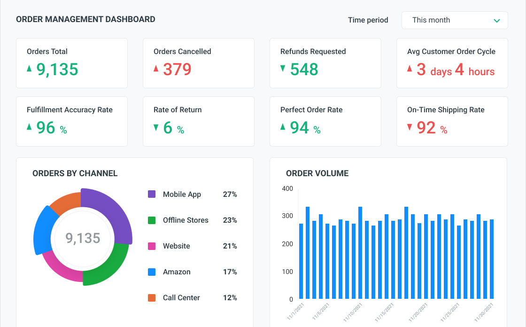Image resolution: width=526 pixels, height=327 pixels.
Task: Select the Website legend entry
Action: [176, 246]
